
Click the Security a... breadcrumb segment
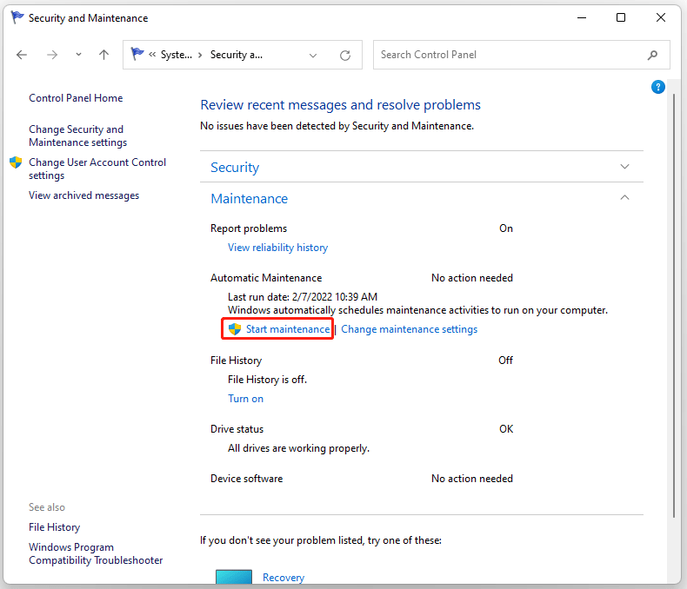point(237,55)
